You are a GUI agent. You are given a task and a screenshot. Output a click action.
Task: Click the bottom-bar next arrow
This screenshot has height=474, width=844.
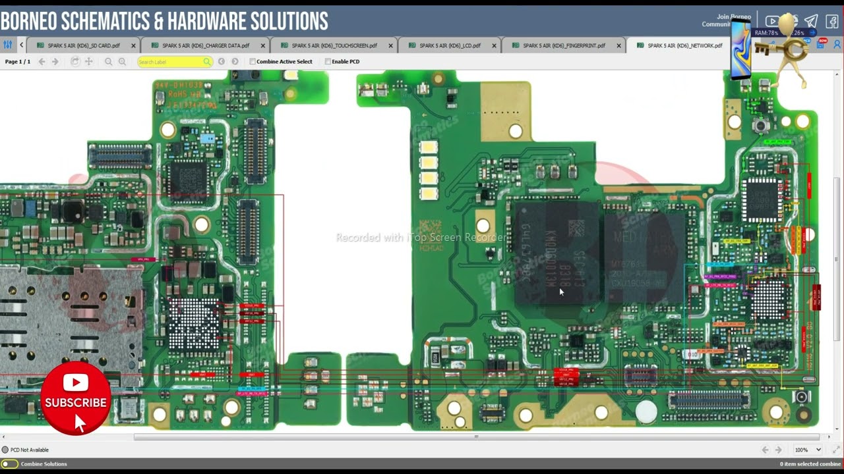(779, 450)
